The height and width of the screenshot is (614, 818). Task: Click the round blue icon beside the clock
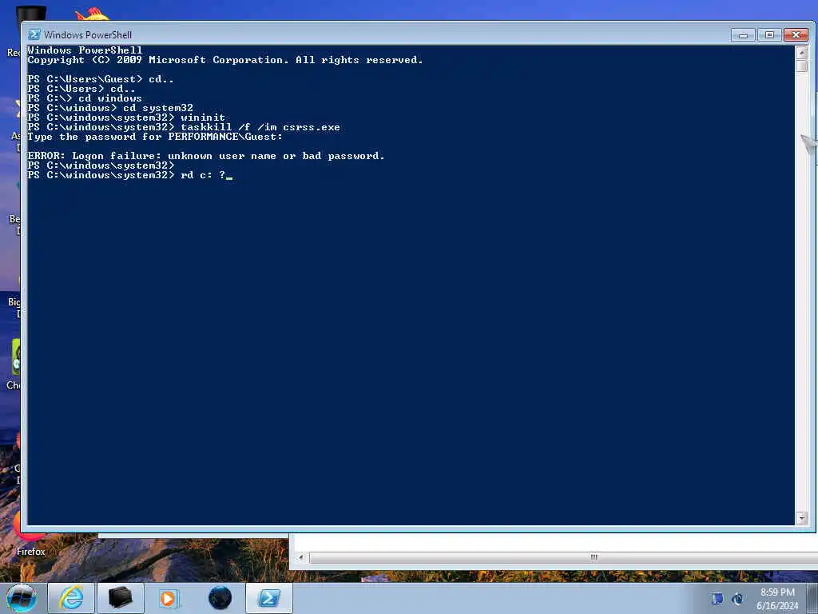[x=737, y=599]
